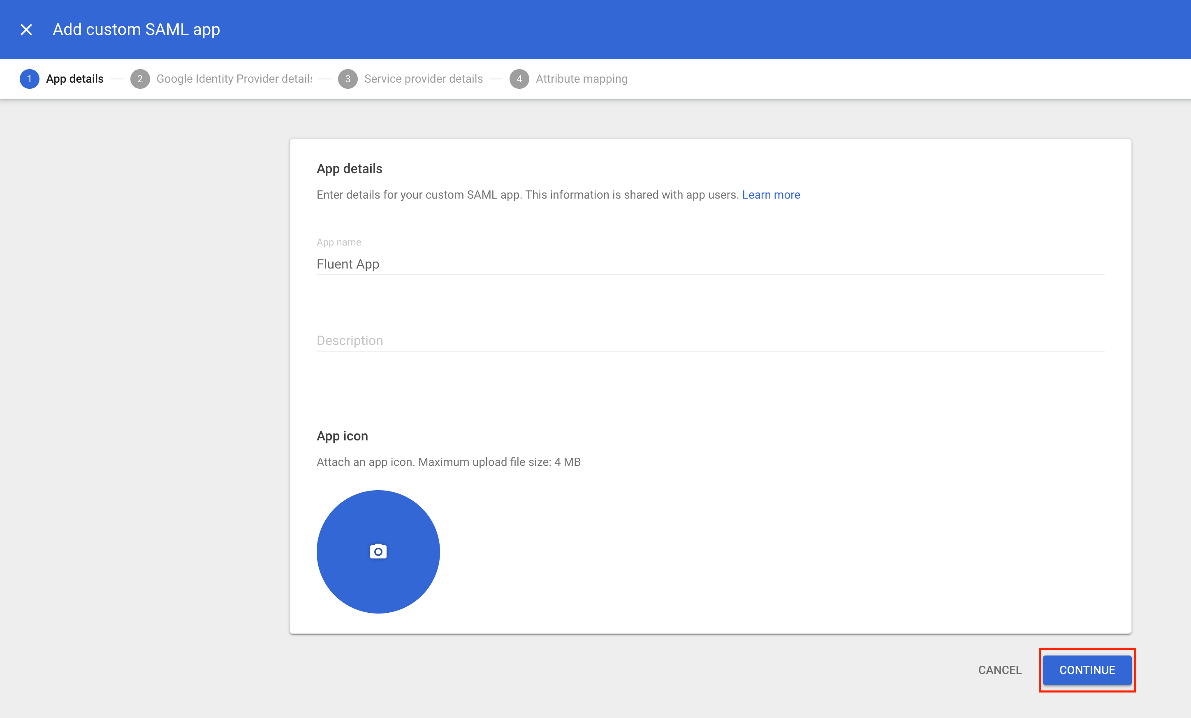Open the Learn more link

771,195
